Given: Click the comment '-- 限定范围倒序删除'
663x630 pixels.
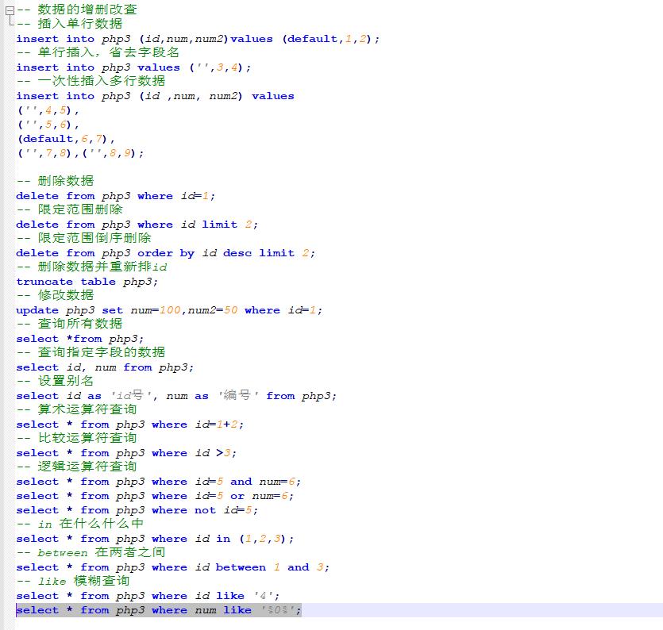Looking at the screenshot, I should click(83, 238).
